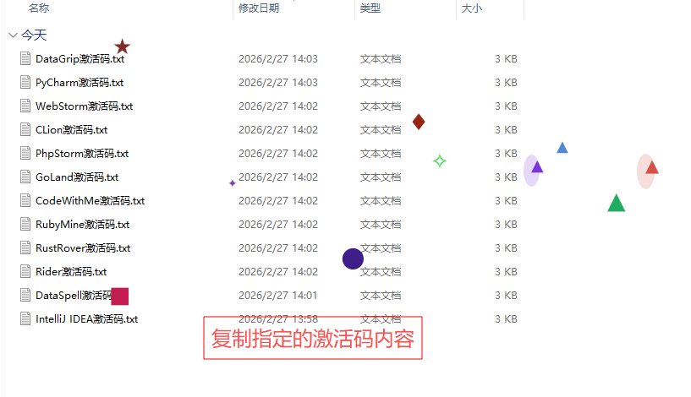Select file name Rider激活码.txt
Screen dimensions: 691x397
point(71,272)
